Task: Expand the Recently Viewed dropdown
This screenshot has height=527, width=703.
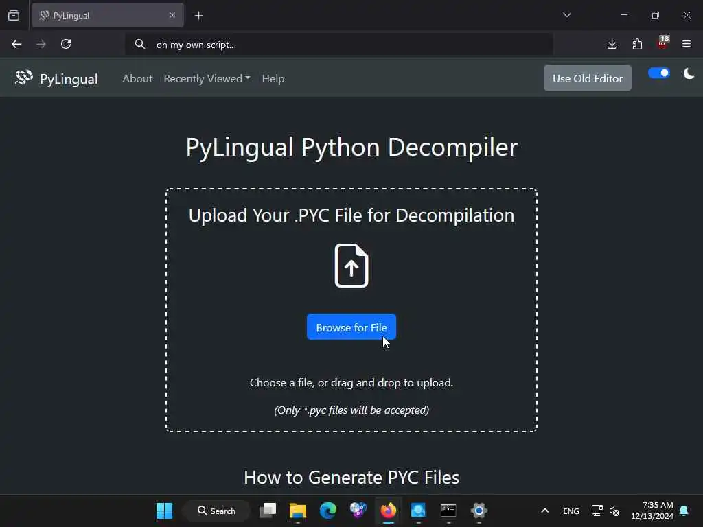Action: 207,78
